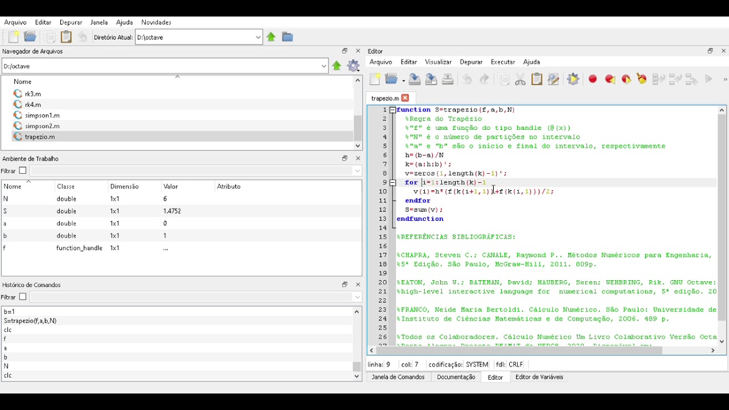
Task: Go to parent directory in file browser
Action: [337, 66]
